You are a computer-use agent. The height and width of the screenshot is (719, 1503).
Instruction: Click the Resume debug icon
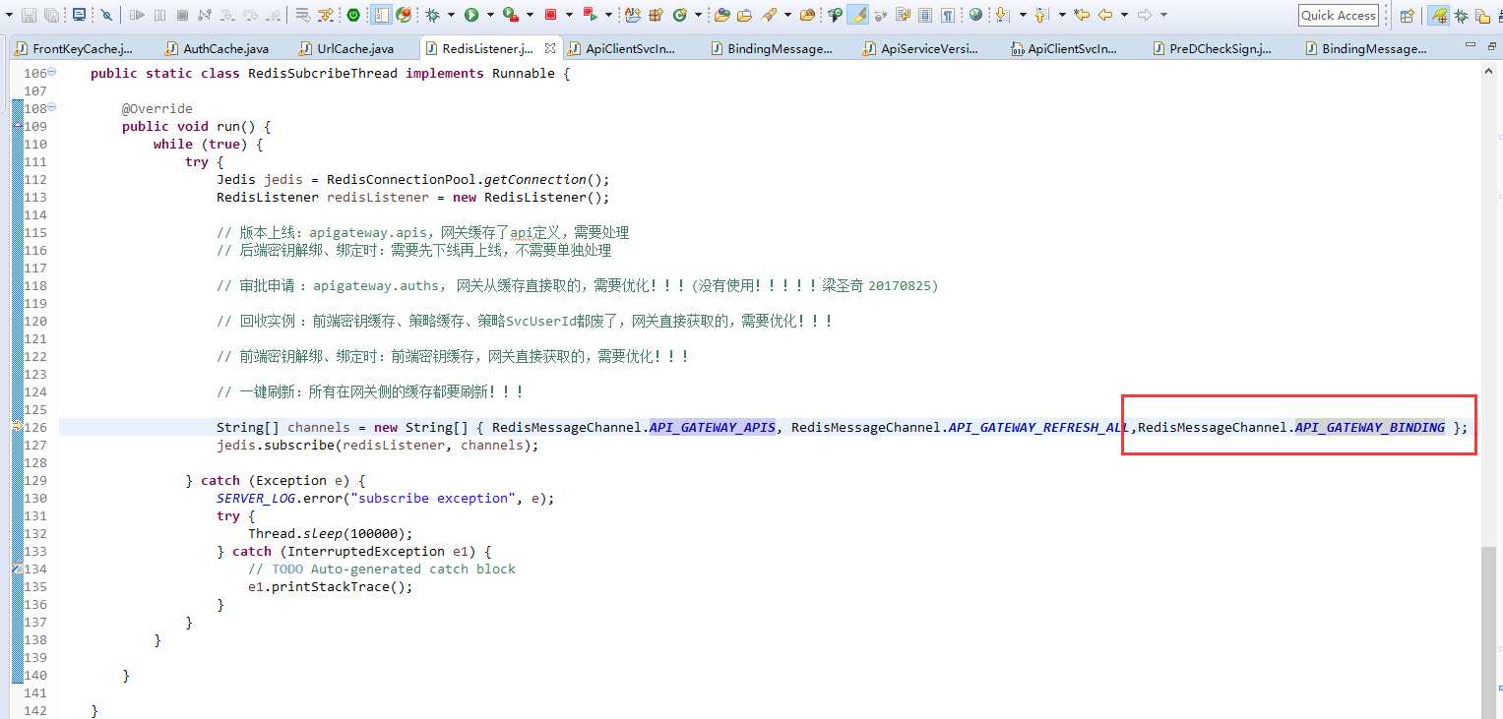coord(137,15)
